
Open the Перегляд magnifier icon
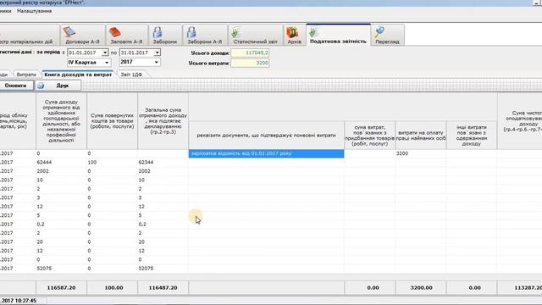pos(379,32)
